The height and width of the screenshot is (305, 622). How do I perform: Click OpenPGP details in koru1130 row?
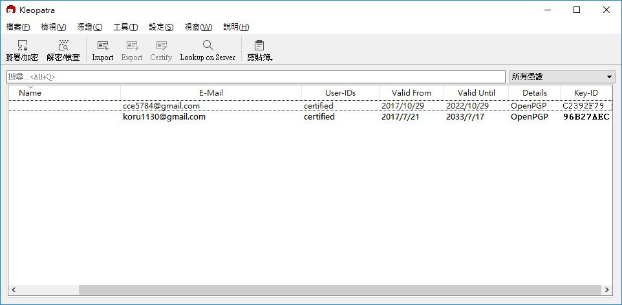[x=530, y=117]
